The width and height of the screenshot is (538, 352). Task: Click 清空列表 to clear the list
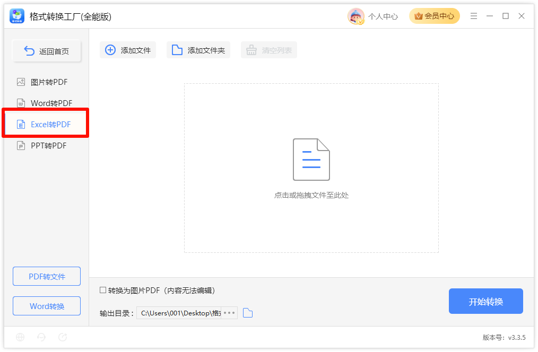pyautogui.click(x=269, y=50)
